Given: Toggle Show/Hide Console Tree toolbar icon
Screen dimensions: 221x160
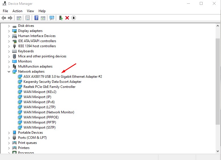Looking at the screenshot, I should [x=19, y=18].
